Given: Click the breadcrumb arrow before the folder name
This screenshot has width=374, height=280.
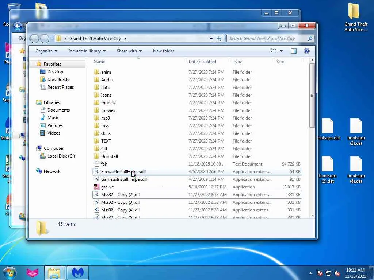Looking at the screenshot, I should coord(65,39).
